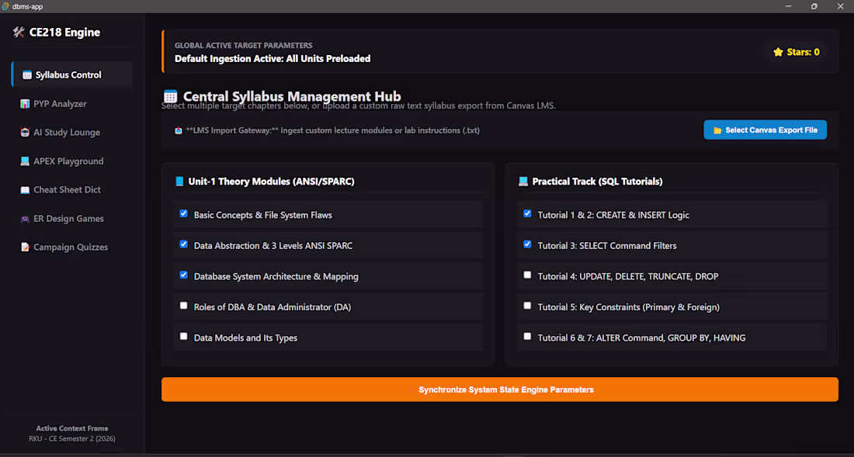Uncheck Tutorial 3: SELECT Command Filters

click(x=527, y=244)
